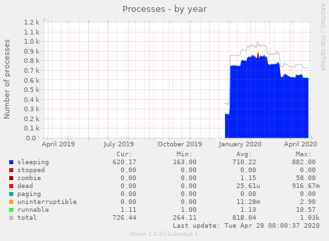This screenshot has height=241, width=329.
Task: Click the '0.0' y-axis tick label
Action: click(31, 138)
